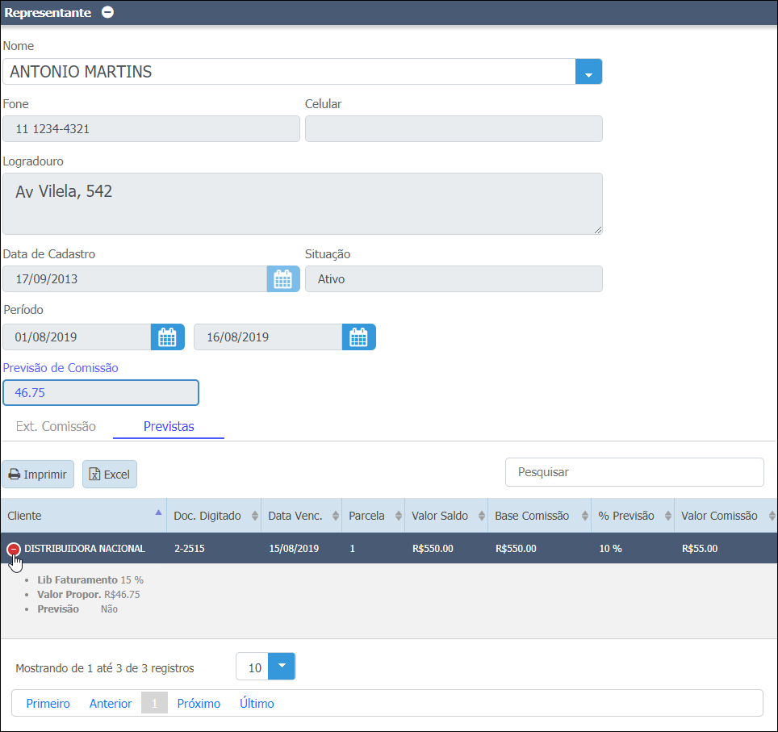Click the empty Celular field
Image resolution: width=778 pixels, height=732 pixels.
[454, 129]
